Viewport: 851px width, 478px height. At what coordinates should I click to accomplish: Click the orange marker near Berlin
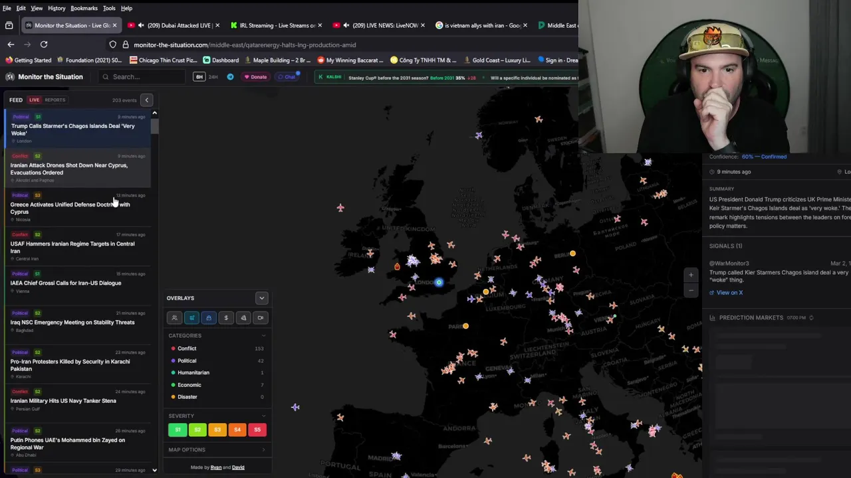click(x=573, y=254)
